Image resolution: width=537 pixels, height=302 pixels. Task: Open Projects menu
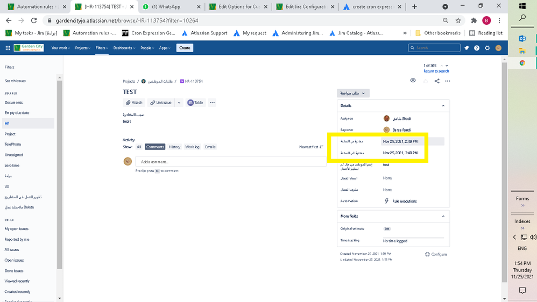(x=82, y=48)
